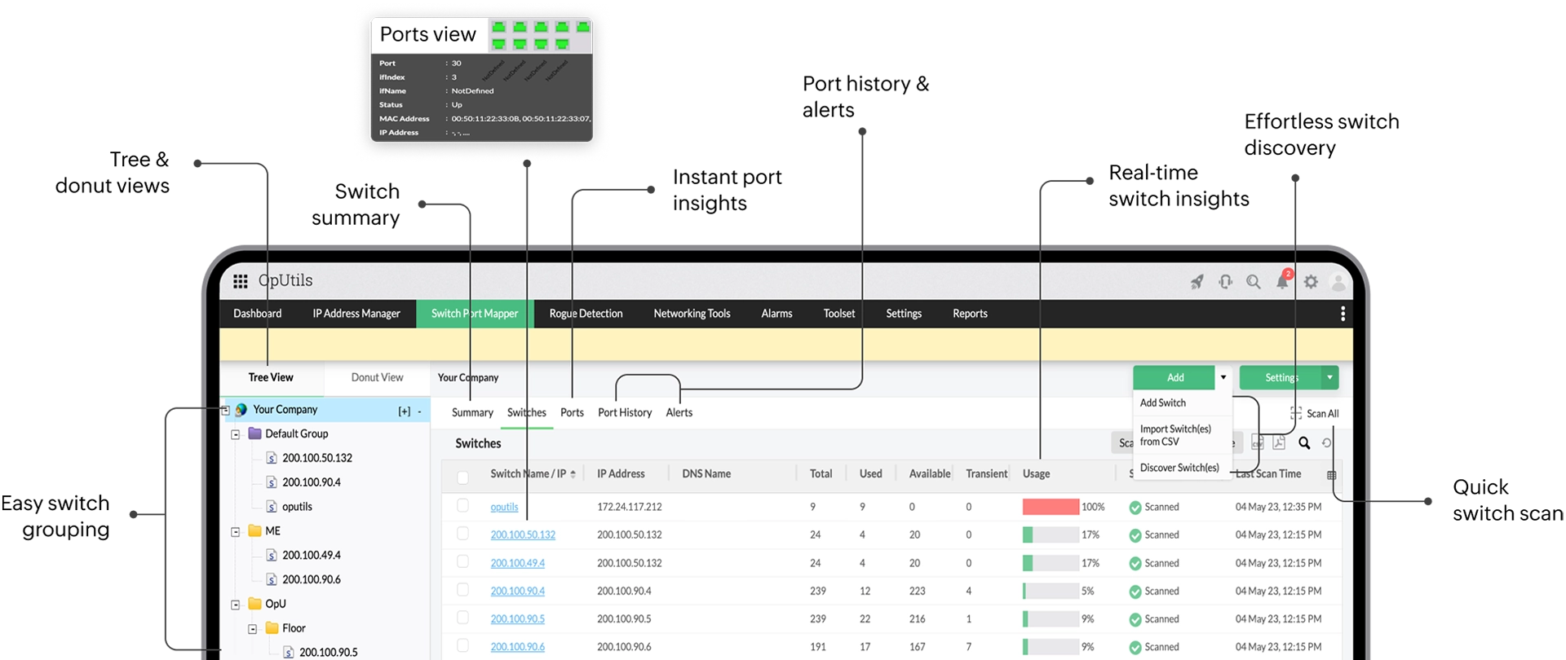Check the 200.100.90.4 row checkbox
The image size is (1566, 660).
462,590
